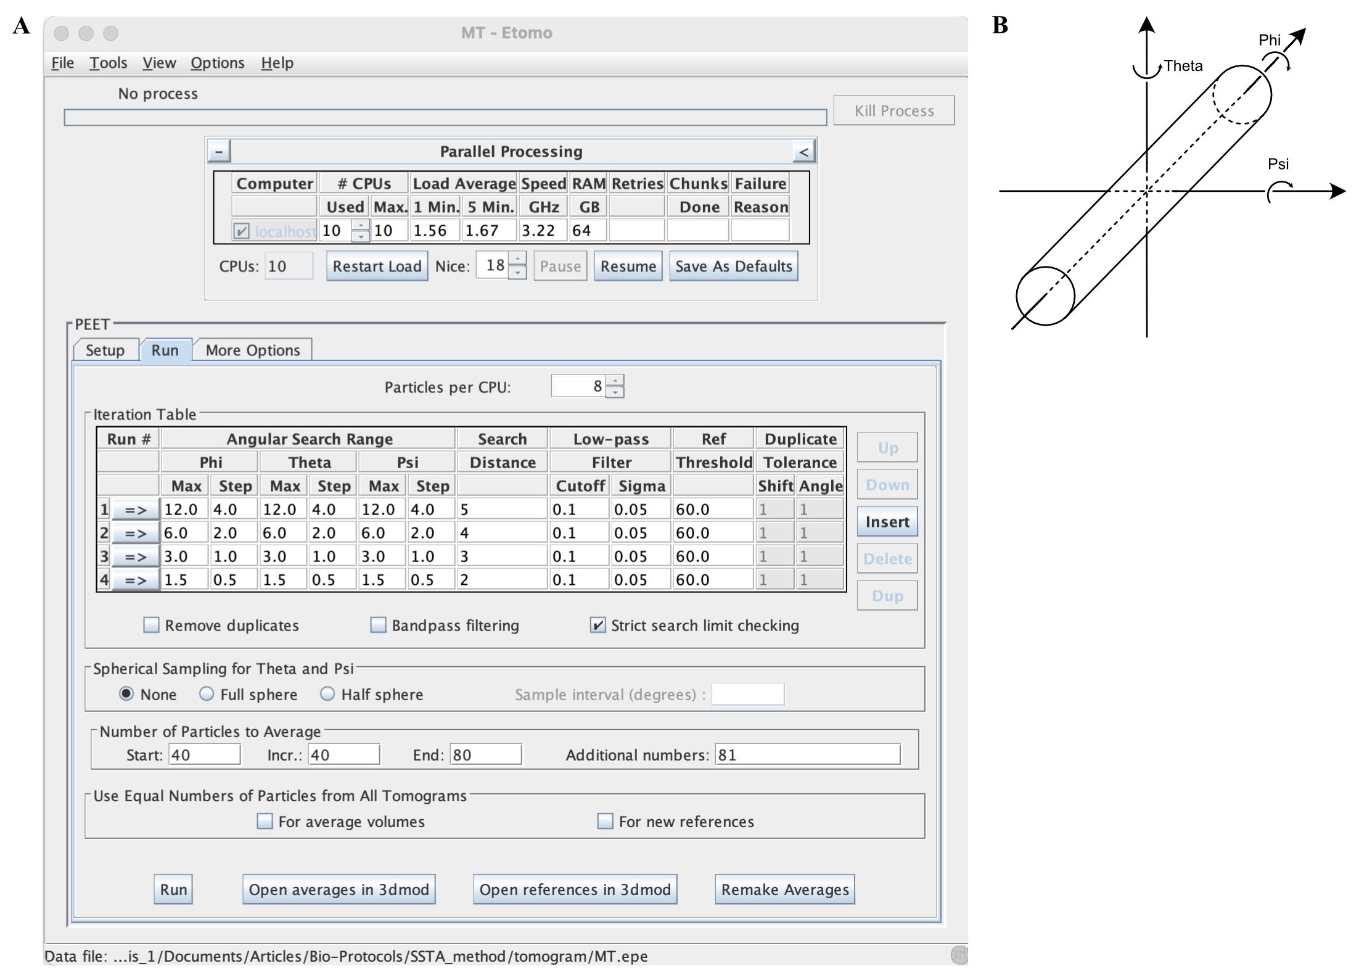Toggle the localhost computer checkbox

tap(241, 231)
